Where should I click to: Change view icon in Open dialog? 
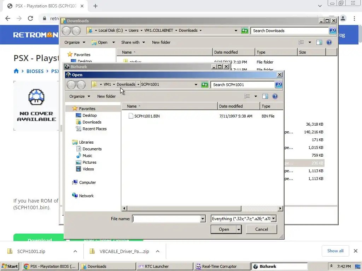click(x=247, y=96)
